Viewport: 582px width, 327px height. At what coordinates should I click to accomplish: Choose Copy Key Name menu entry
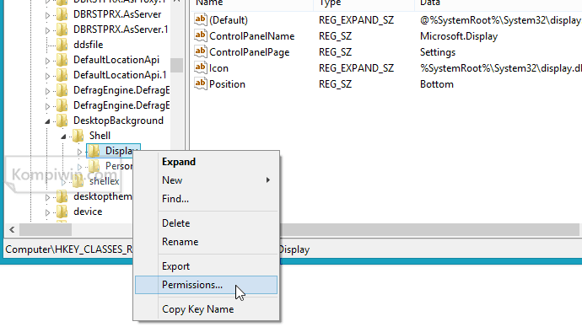(206, 309)
